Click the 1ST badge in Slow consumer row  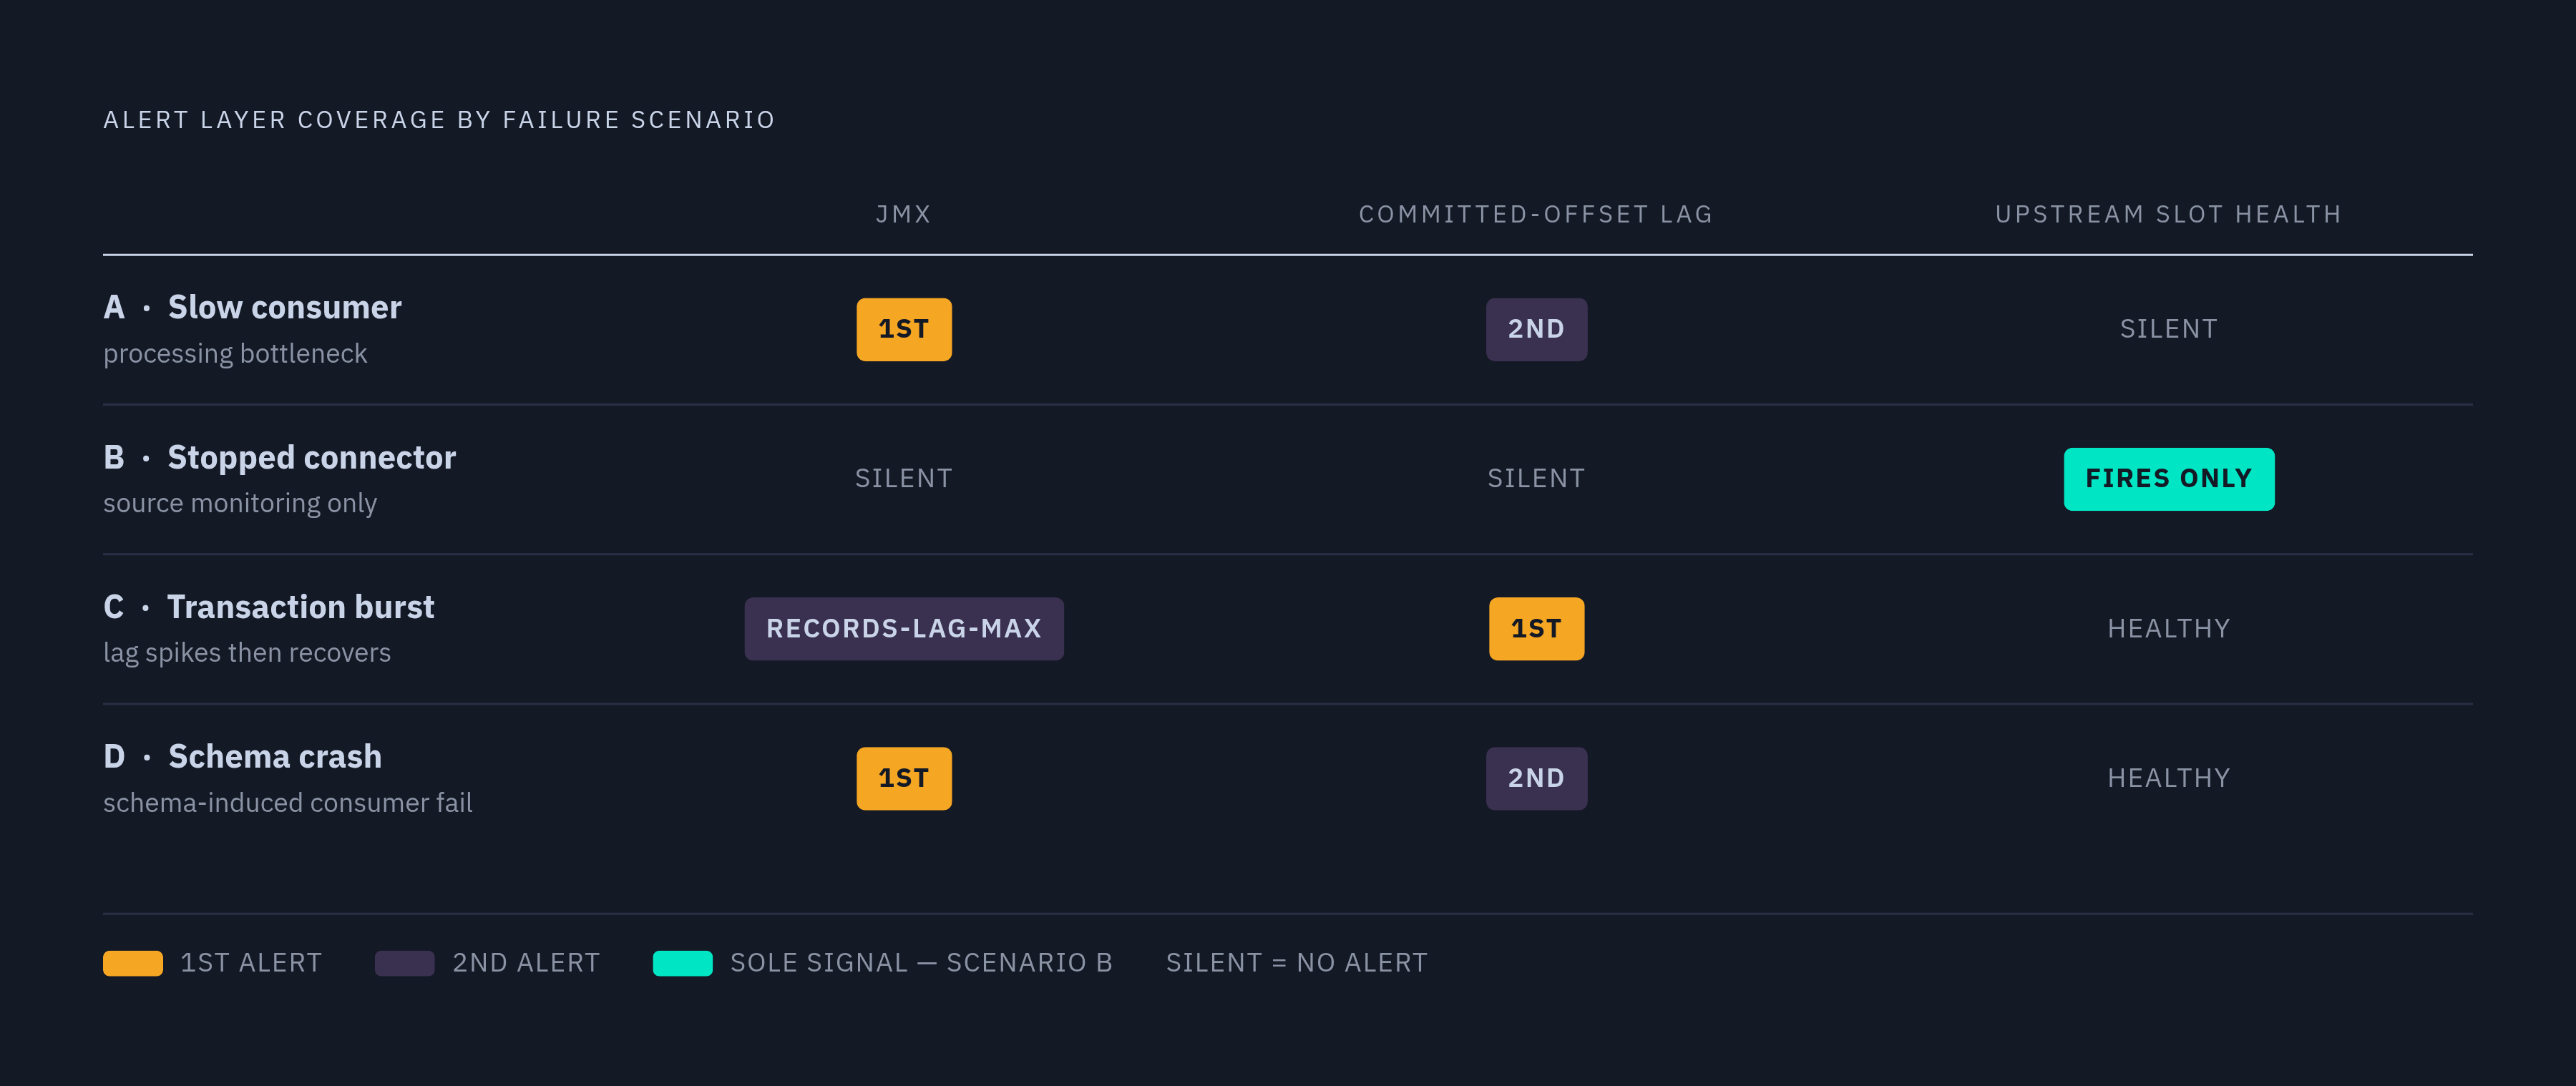[904, 329]
